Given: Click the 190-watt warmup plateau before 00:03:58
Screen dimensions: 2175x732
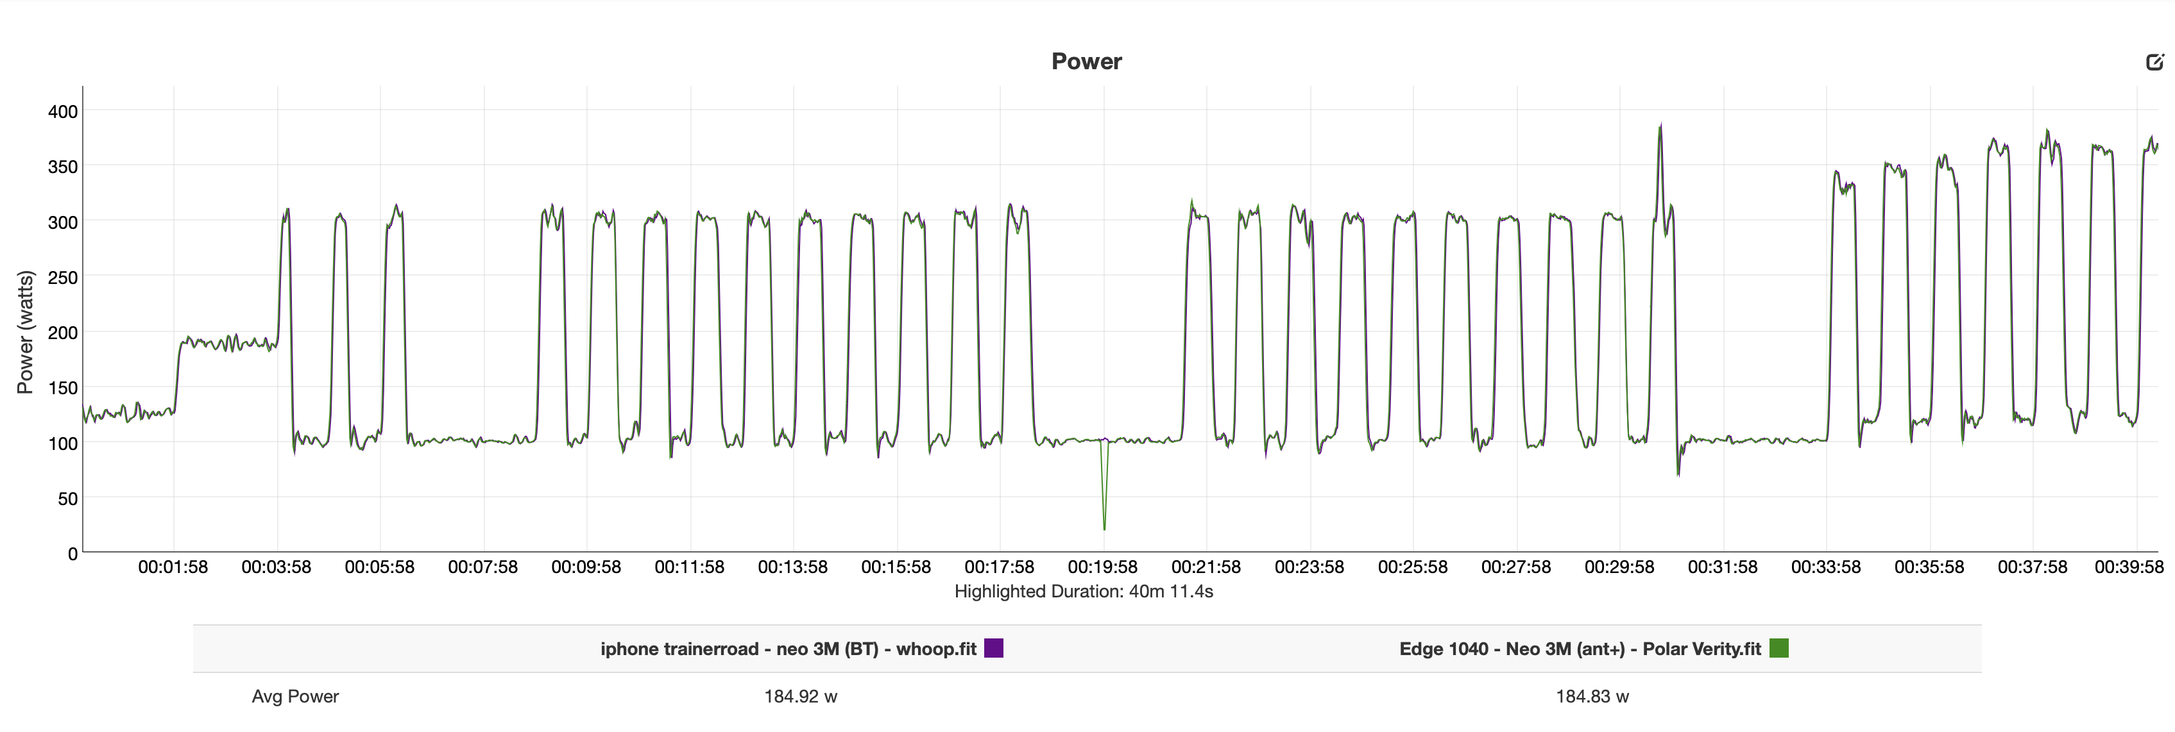Looking at the screenshot, I should click(228, 343).
